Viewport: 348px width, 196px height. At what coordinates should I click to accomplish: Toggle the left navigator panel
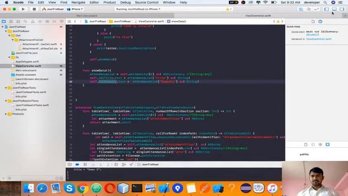(326, 9)
